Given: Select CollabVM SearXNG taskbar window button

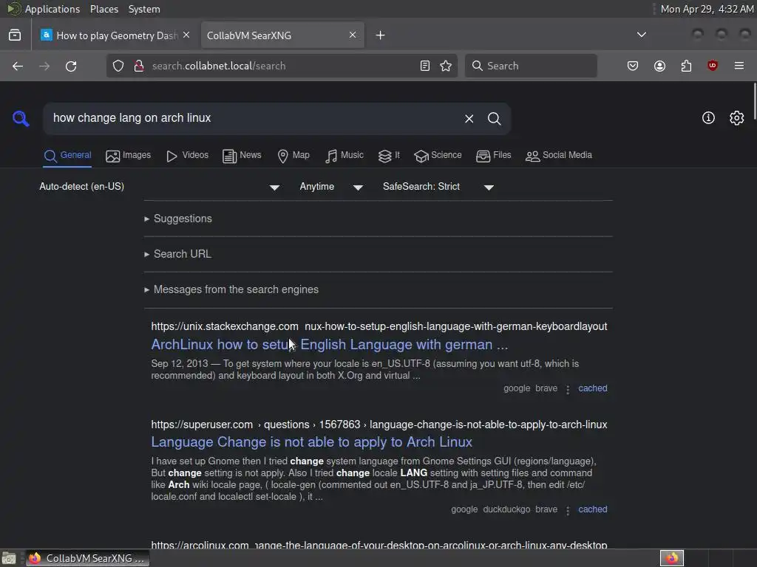Looking at the screenshot, I should point(87,558).
